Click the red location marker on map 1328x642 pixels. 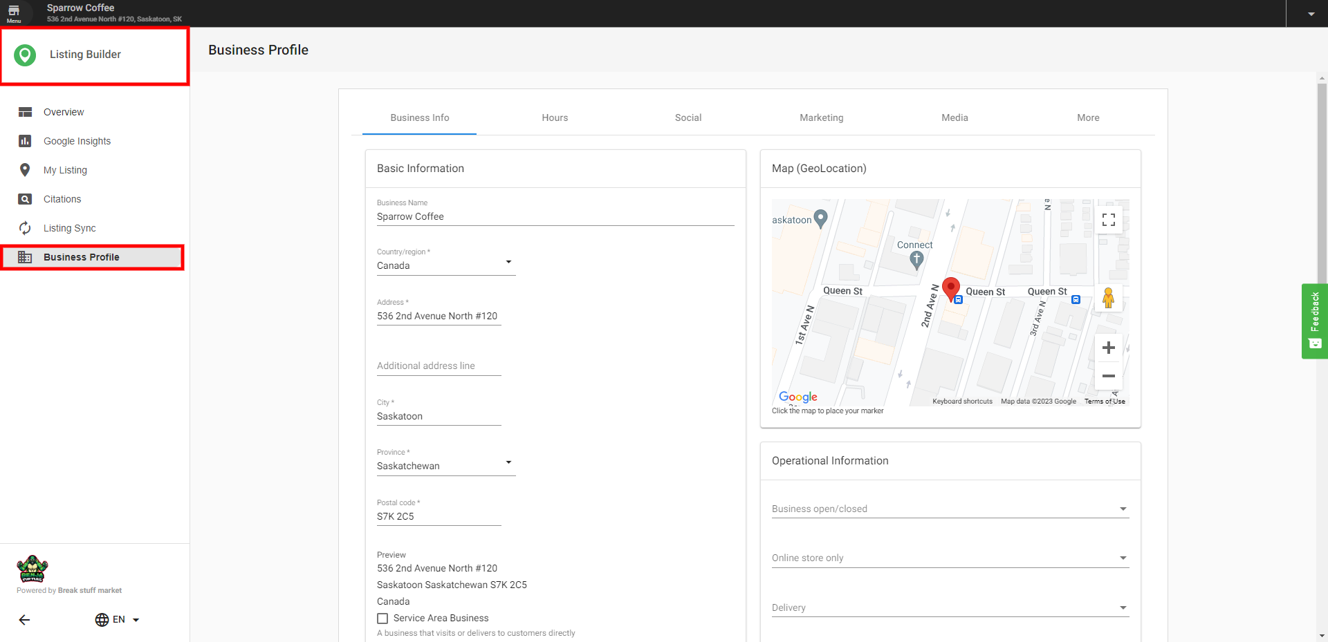[x=951, y=288]
